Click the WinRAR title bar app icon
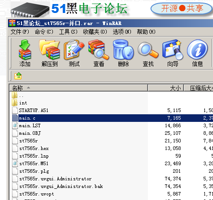The width and height of the screenshot is (213, 200). tap(12, 23)
